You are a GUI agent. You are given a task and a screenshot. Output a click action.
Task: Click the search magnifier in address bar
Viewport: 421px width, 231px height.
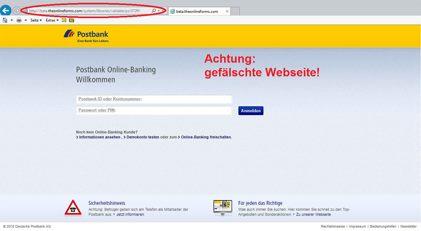point(154,11)
